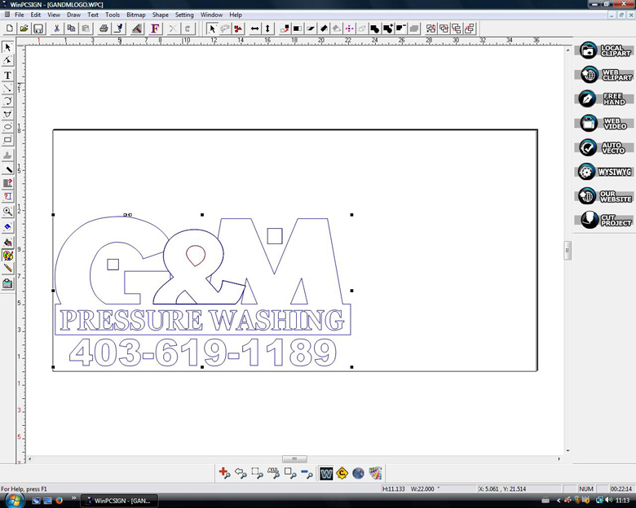The width and height of the screenshot is (636, 508).
Task: Click WinPCSIGN taskbar button
Action: tap(119, 501)
